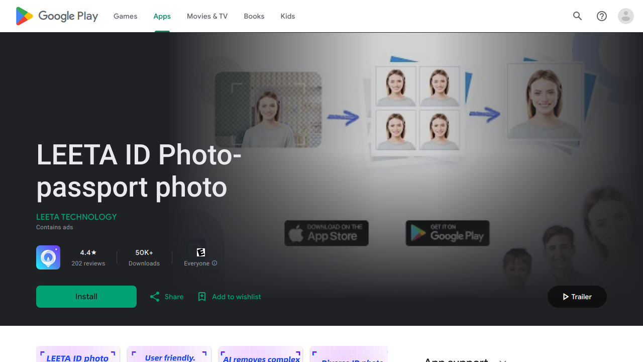
Task: Click the Share icon
Action: point(155,297)
